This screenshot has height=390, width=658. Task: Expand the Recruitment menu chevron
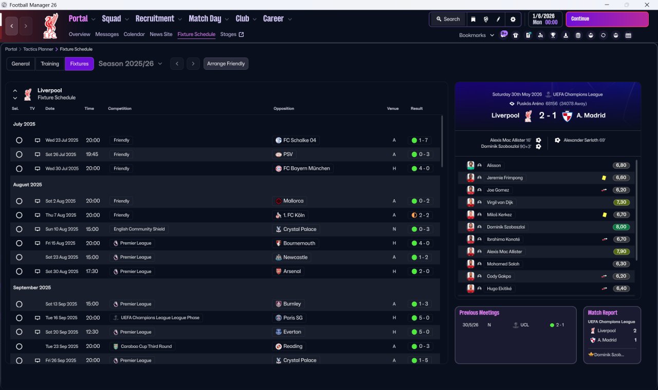point(180,19)
